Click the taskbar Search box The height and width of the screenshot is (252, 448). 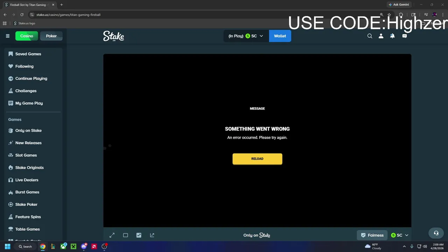click(25, 246)
